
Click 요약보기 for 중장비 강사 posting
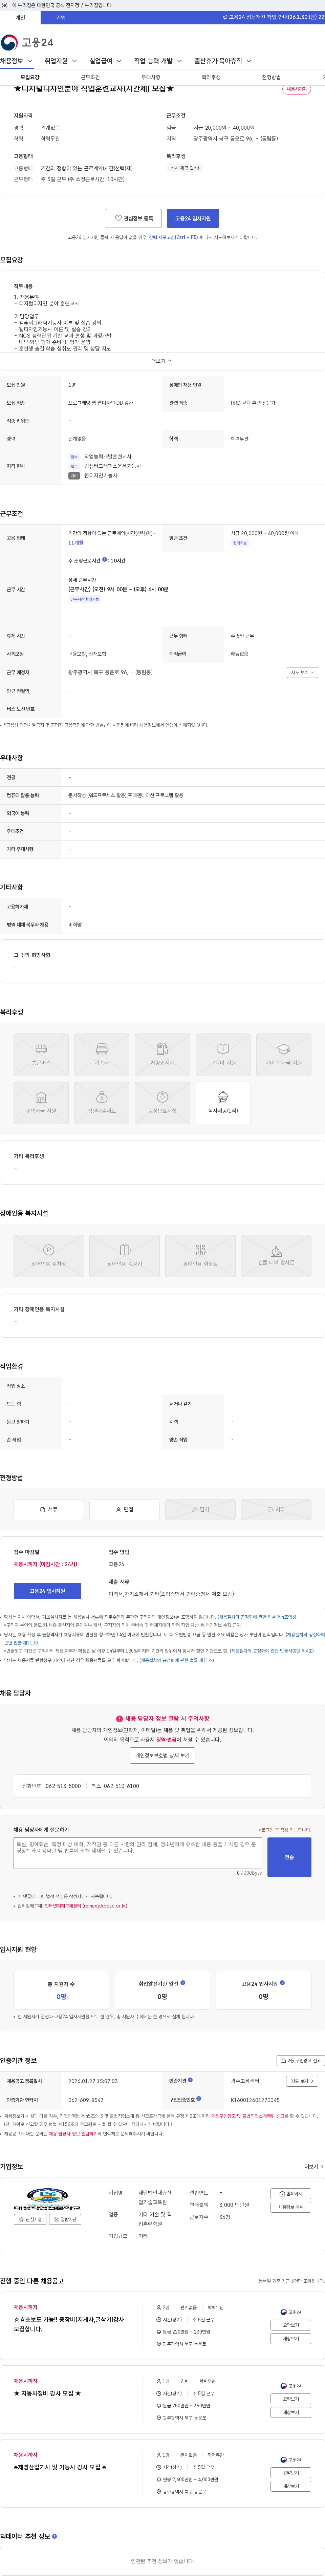pyautogui.click(x=290, y=2325)
